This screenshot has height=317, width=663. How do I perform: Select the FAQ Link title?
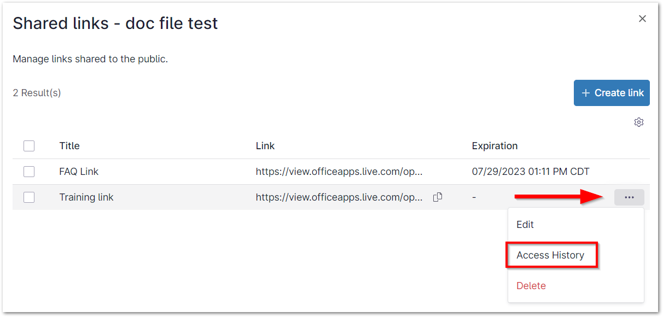coord(79,172)
